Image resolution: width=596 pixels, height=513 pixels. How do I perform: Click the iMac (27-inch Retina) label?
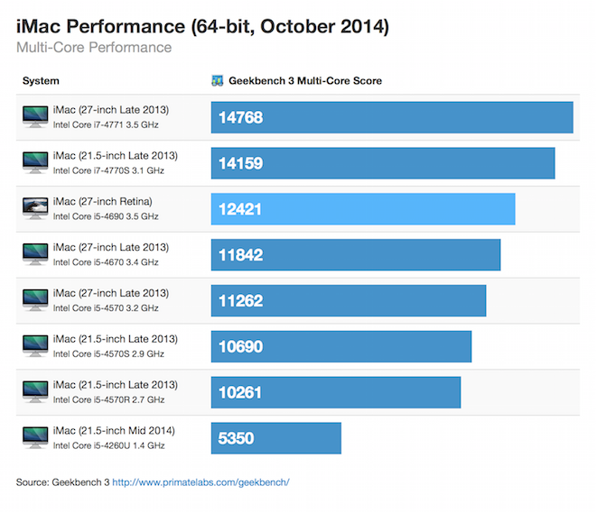tap(102, 201)
